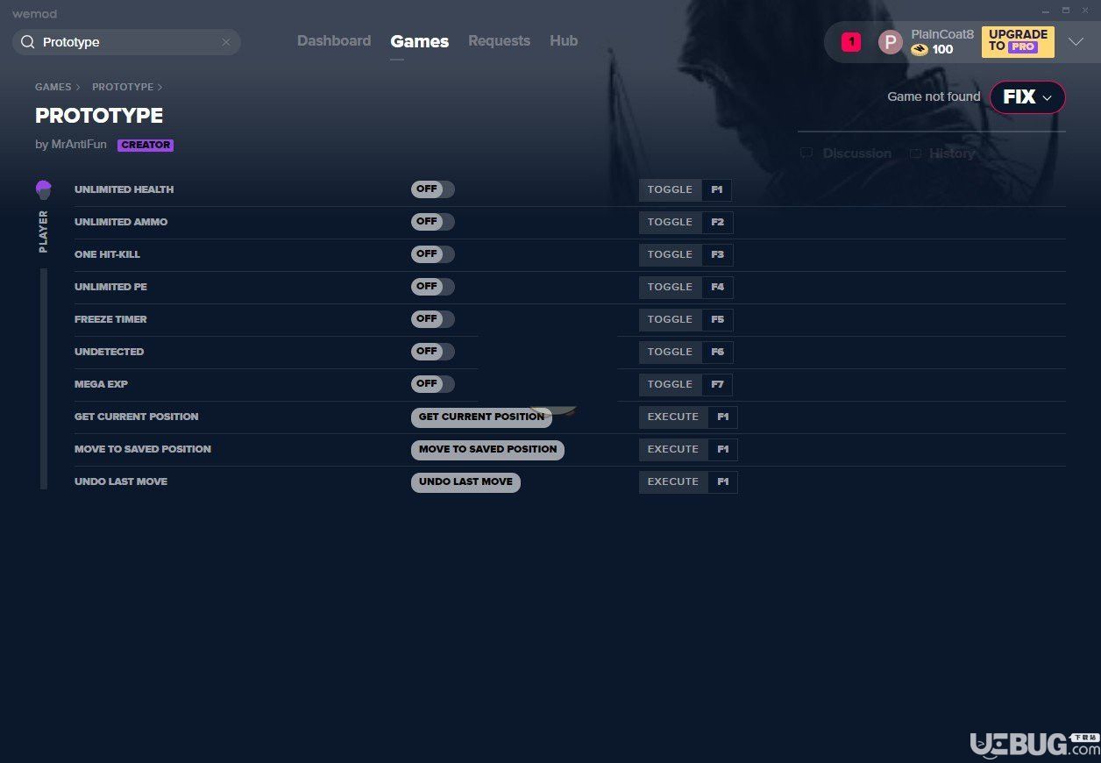Minimize the WeMod window

(1045, 11)
